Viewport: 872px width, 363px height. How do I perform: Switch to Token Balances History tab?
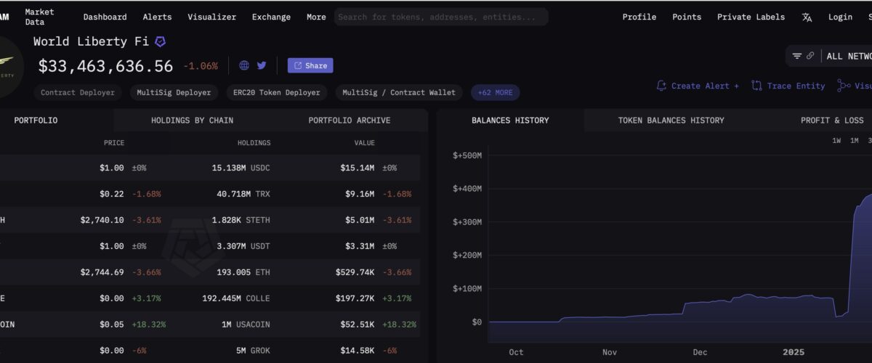[671, 120]
